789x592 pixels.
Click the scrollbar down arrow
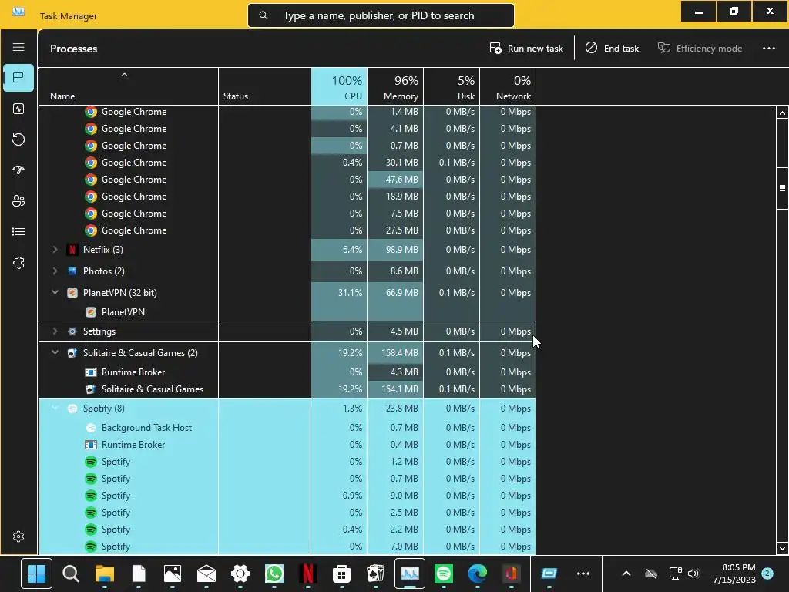[782, 548]
